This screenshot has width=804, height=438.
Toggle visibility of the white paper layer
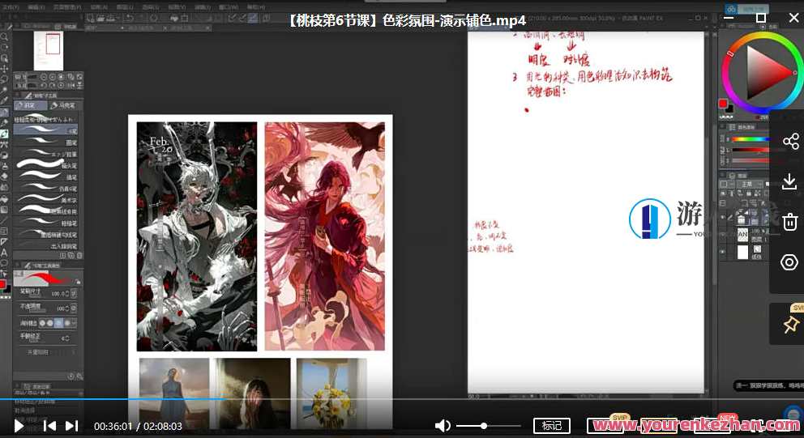(x=723, y=252)
